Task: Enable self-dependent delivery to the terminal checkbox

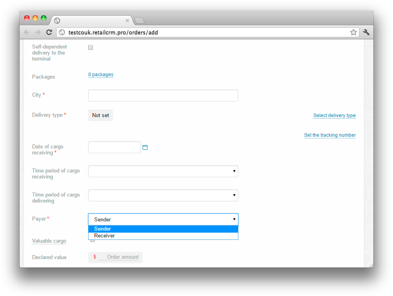Action: 91,47
